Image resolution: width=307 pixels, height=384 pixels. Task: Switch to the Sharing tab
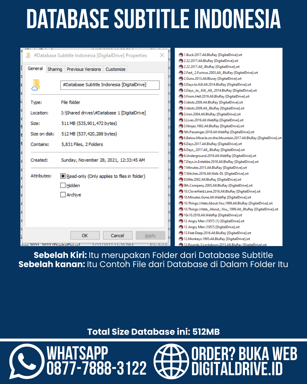tap(55, 69)
